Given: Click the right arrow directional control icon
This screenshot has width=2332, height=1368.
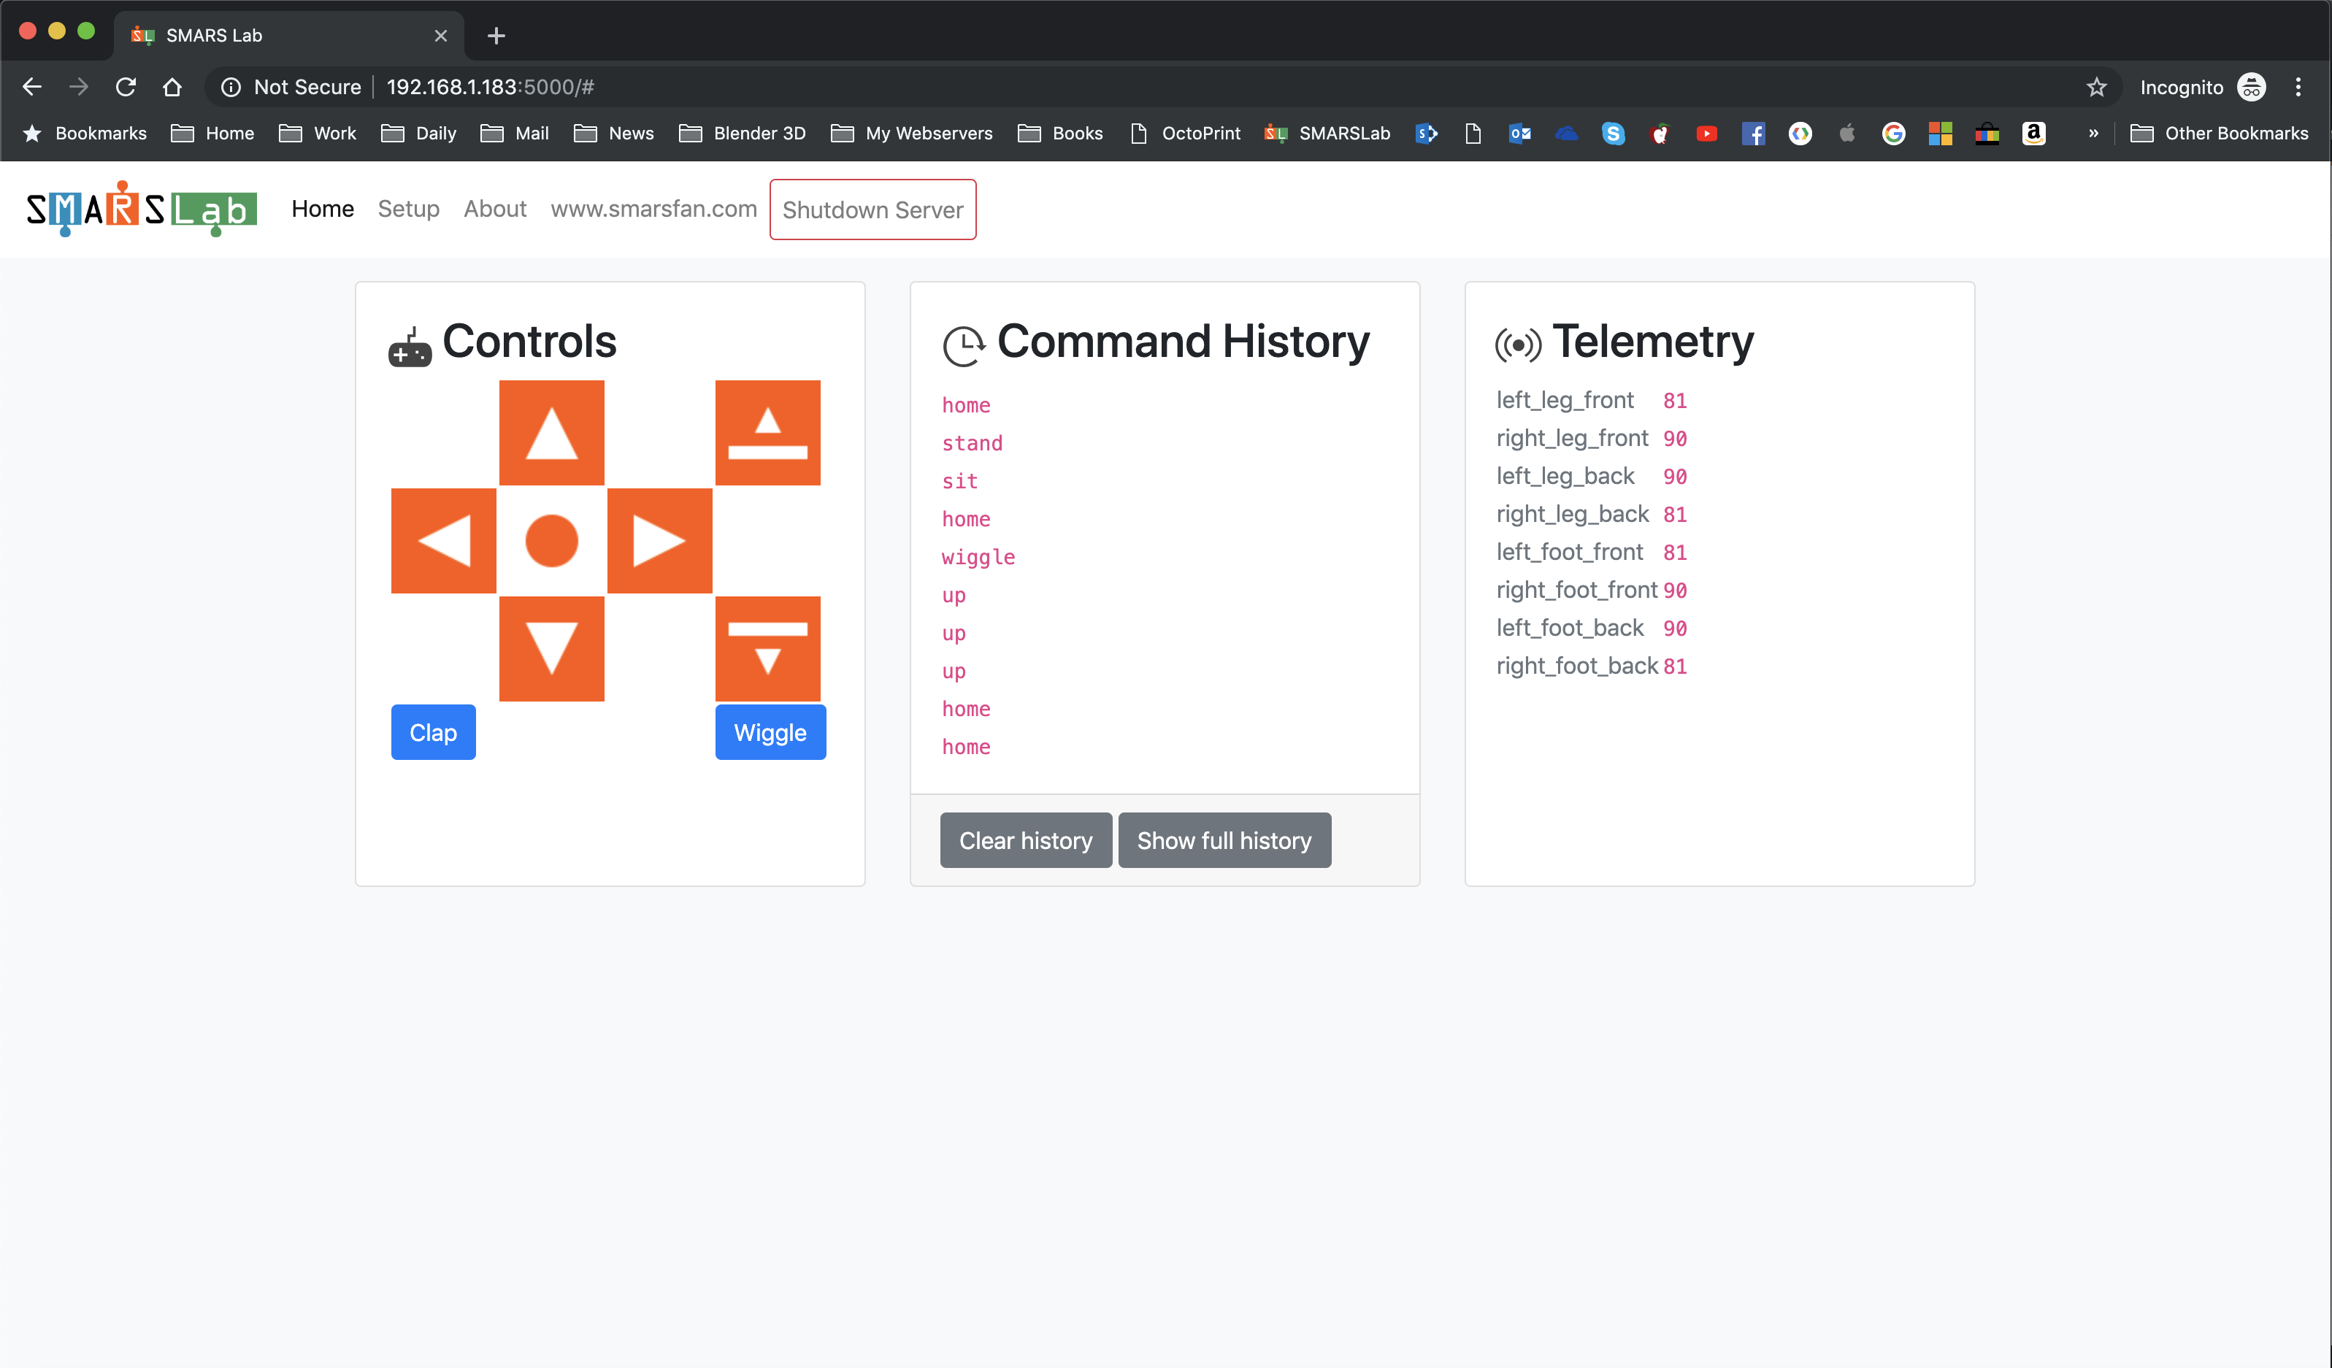Looking at the screenshot, I should (x=659, y=541).
